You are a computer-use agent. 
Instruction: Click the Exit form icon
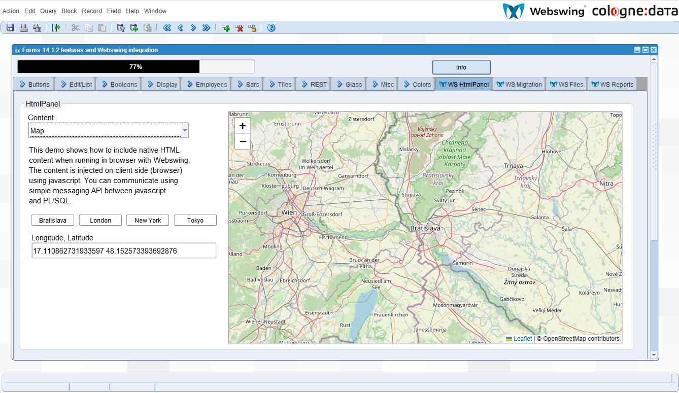point(56,28)
